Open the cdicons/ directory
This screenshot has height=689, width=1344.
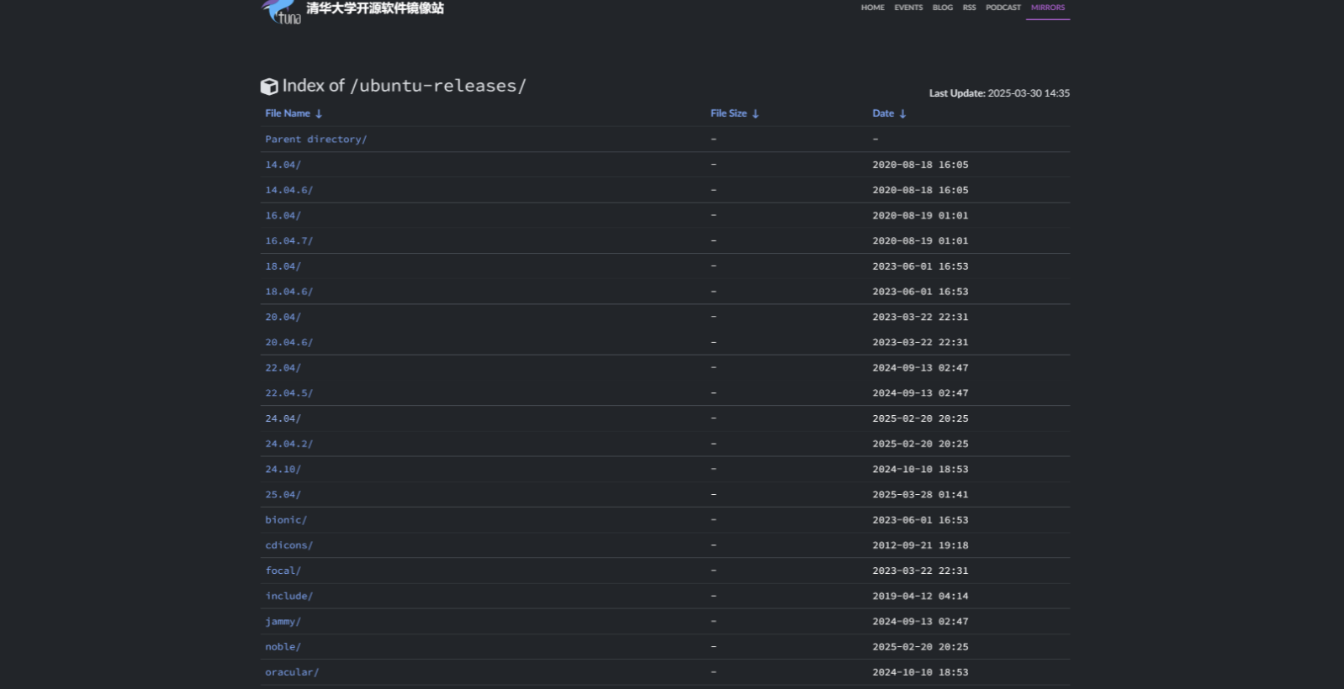[x=289, y=545]
